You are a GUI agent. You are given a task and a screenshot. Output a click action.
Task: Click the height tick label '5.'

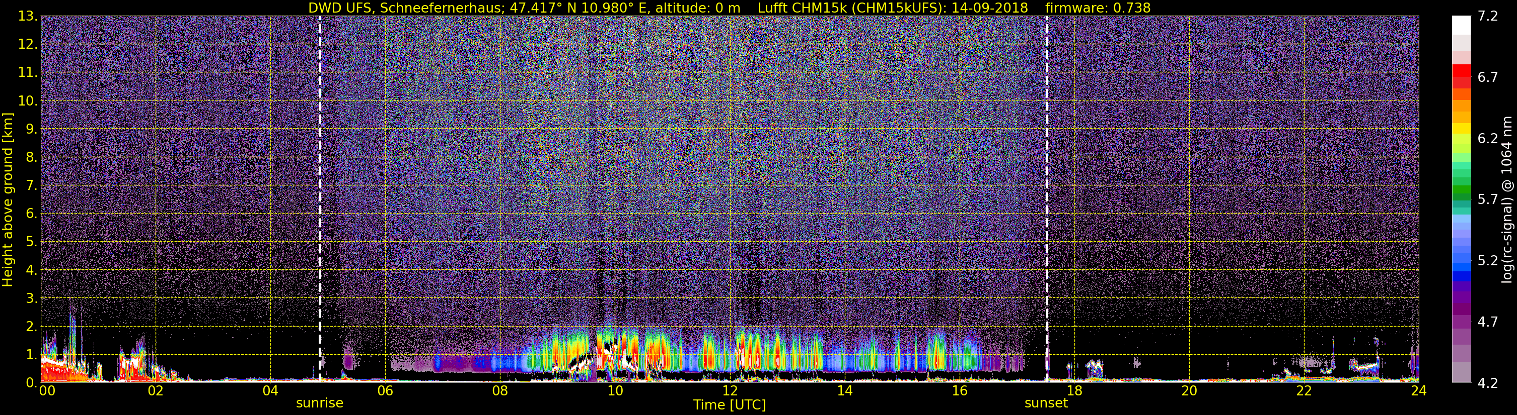click(x=32, y=242)
